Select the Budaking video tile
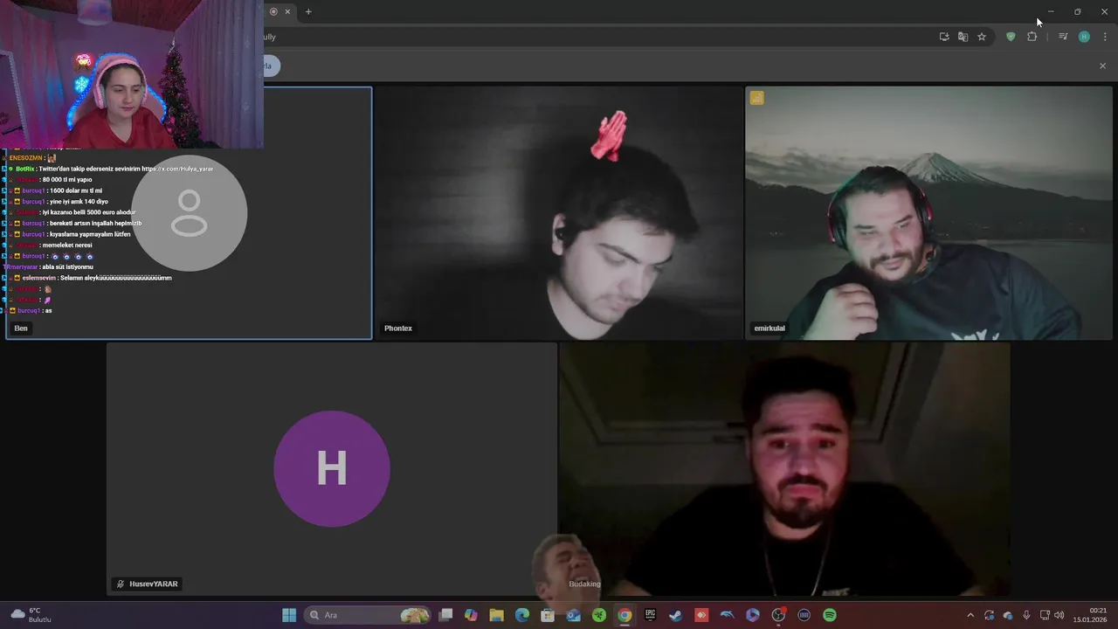 pos(784,469)
